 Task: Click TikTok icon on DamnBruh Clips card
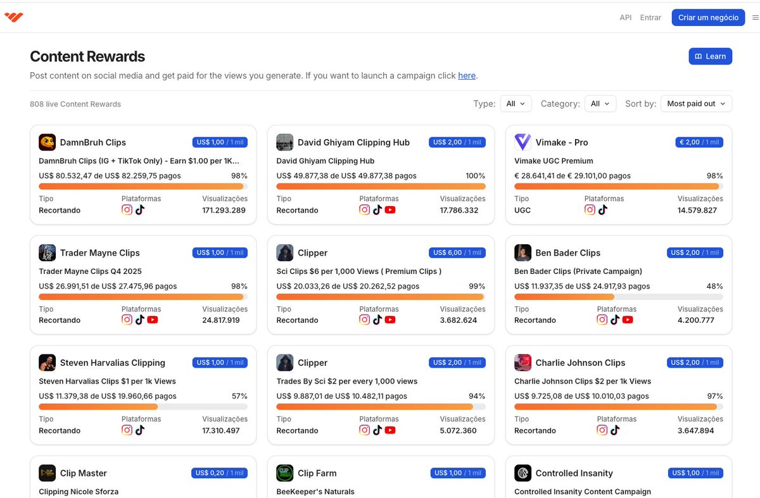(x=140, y=210)
